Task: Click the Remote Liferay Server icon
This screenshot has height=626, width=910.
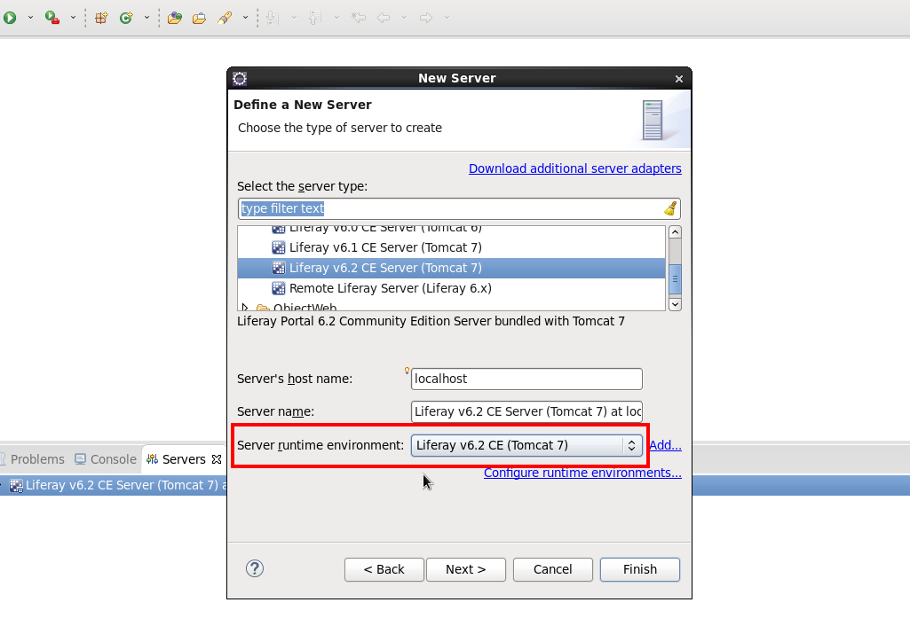Action: coord(279,288)
